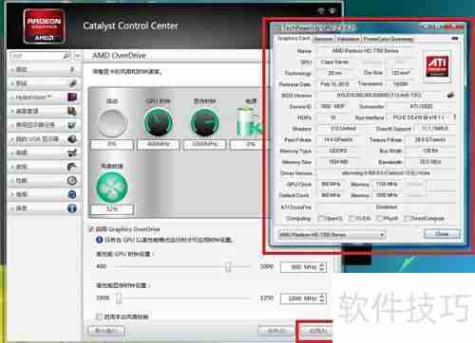Click the high performance GPU clock slider
Viewport: 475px width, 343px height.
coord(183,267)
